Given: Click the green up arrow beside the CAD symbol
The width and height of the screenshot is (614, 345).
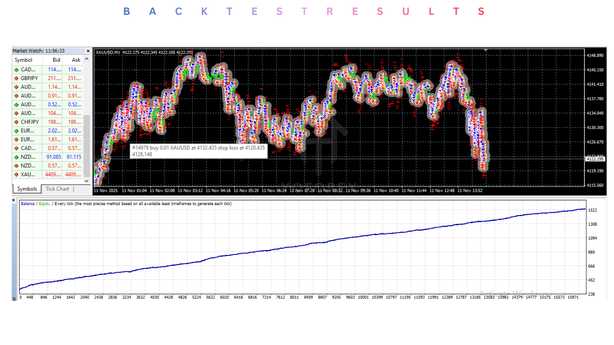Looking at the screenshot, I should click(x=16, y=69).
